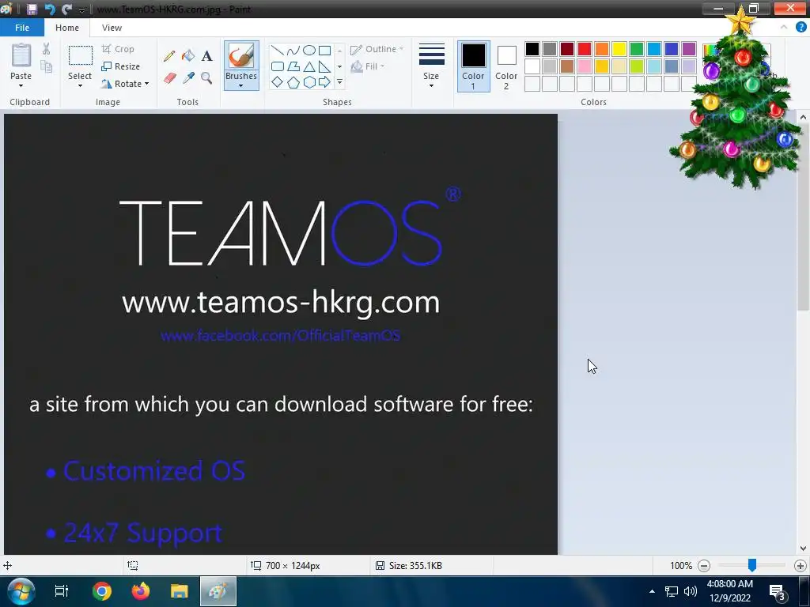Choose the Fill with color bucket
Viewport: 810px width, 607px height.
(188, 56)
